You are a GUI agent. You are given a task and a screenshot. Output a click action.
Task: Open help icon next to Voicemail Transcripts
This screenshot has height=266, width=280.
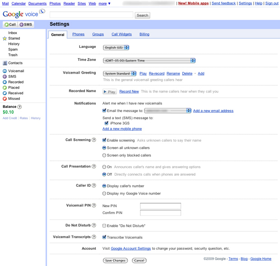coord(94,237)
